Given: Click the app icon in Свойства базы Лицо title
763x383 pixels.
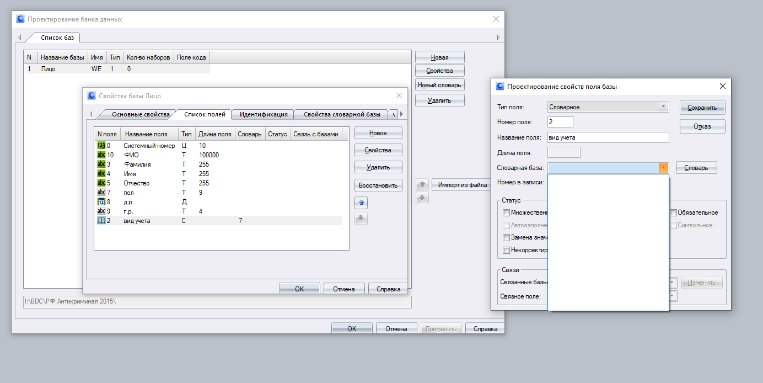Looking at the screenshot, I should point(92,95).
